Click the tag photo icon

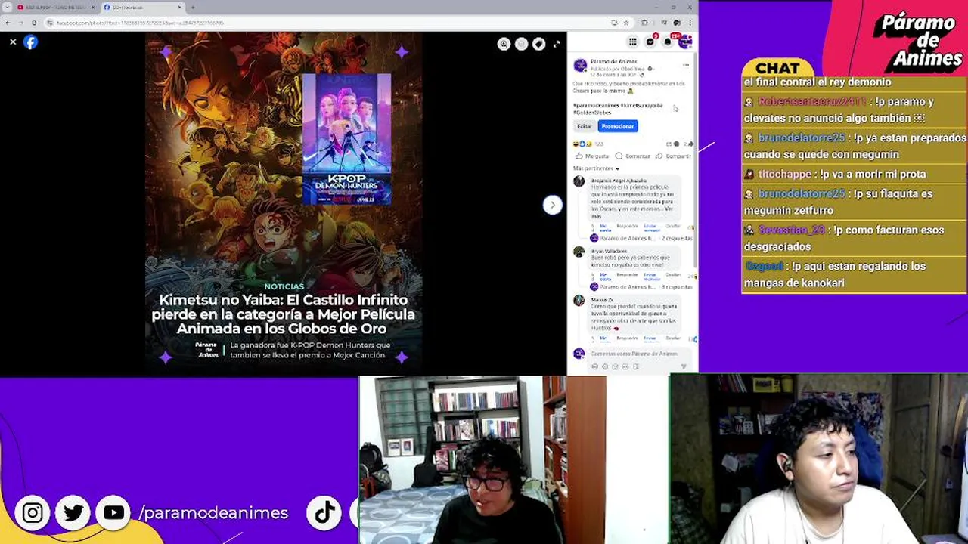pos(538,44)
